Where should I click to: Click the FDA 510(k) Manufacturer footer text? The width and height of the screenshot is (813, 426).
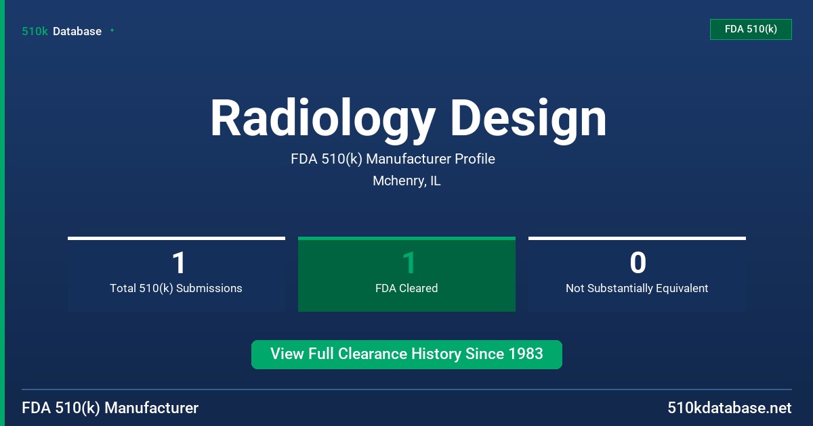click(110, 408)
